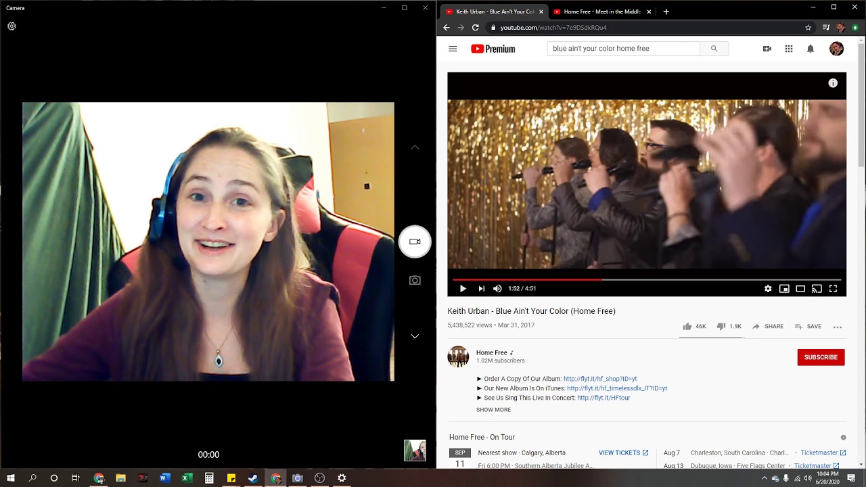The height and width of the screenshot is (487, 866).
Task: Open OBS Studio from taskbar
Action: 319,478
